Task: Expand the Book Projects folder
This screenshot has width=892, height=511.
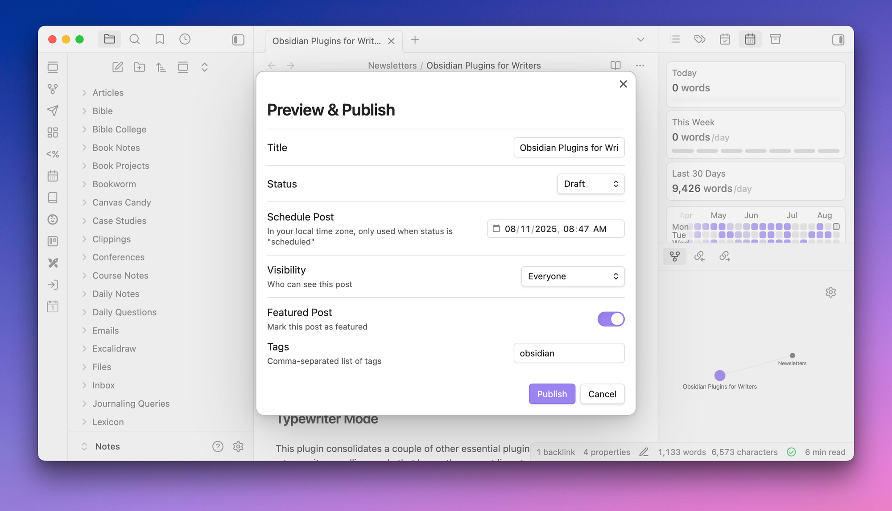Action: [x=120, y=166]
